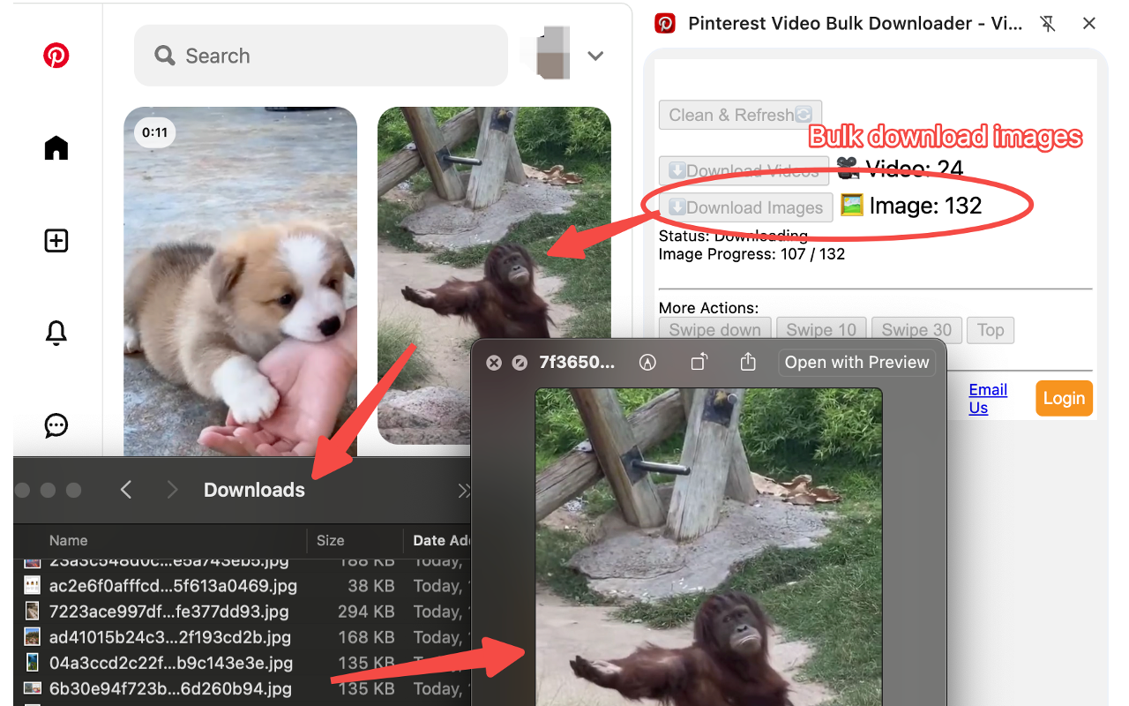Open the account switcher chevron

(x=595, y=55)
